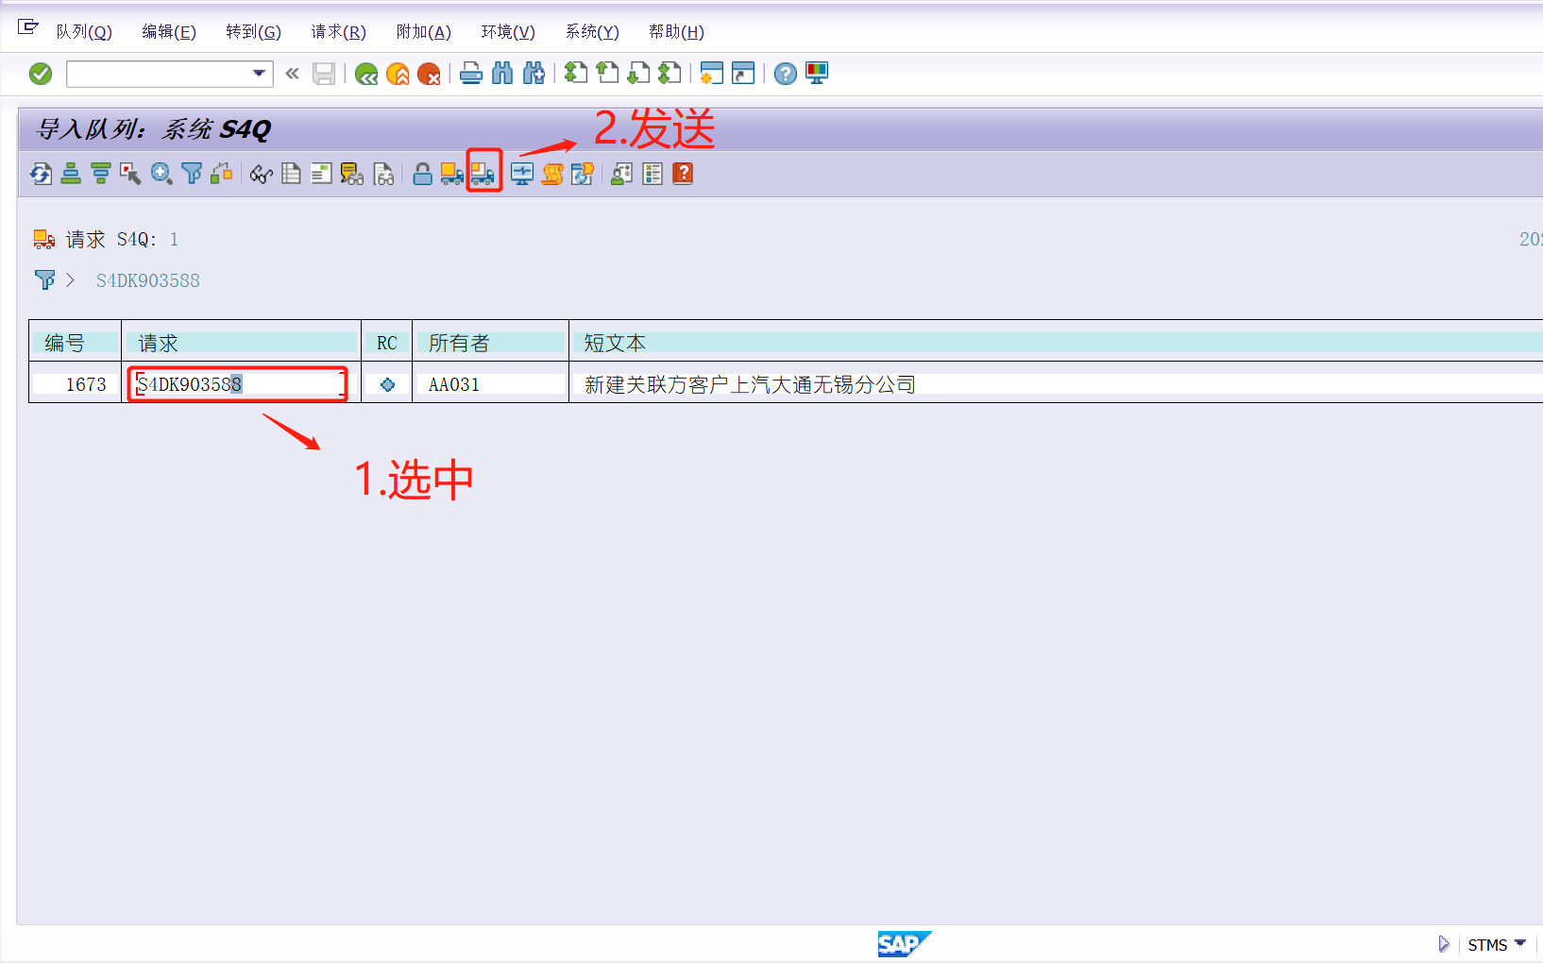The height and width of the screenshot is (963, 1543).
Task: Collapse the toolbar with the double-left chevron
Action: point(292,74)
